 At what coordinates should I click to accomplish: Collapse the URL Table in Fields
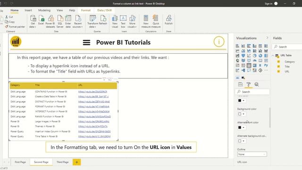click(x=273, y=56)
